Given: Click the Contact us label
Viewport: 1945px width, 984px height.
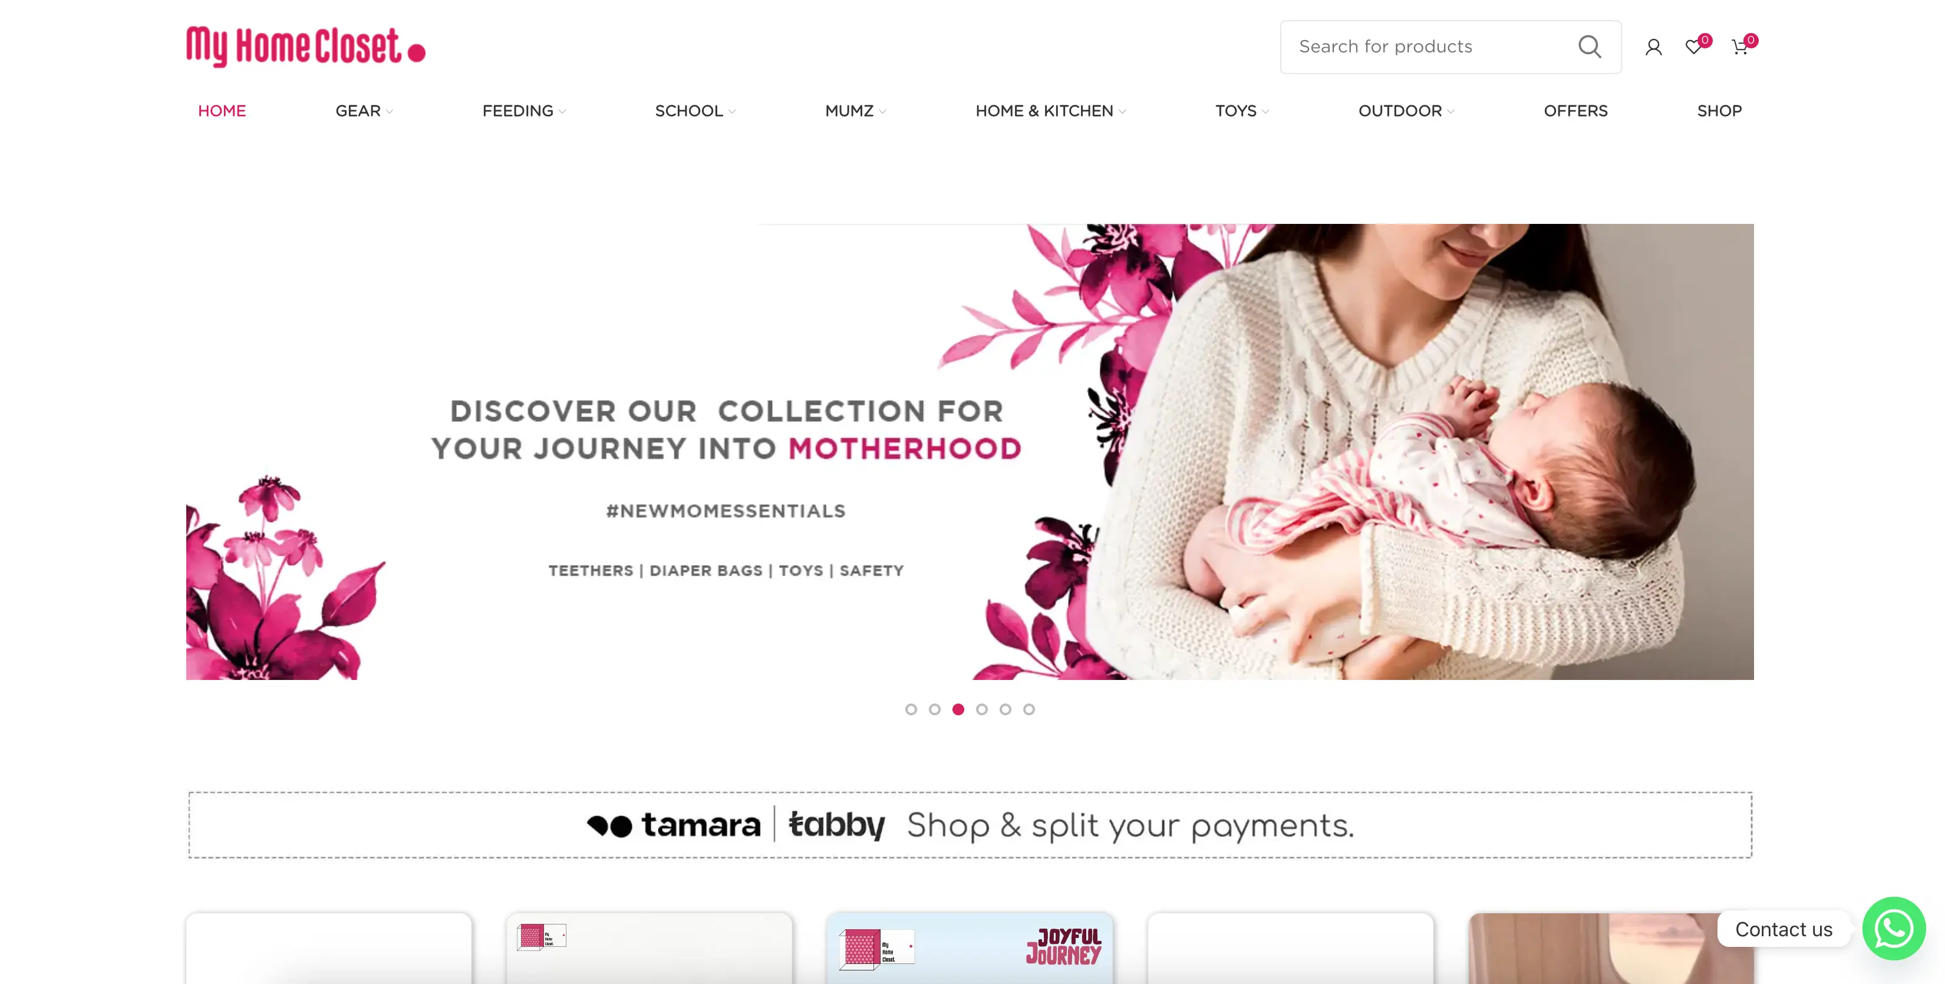Looking at the screenshot, I should point(1784,929).
